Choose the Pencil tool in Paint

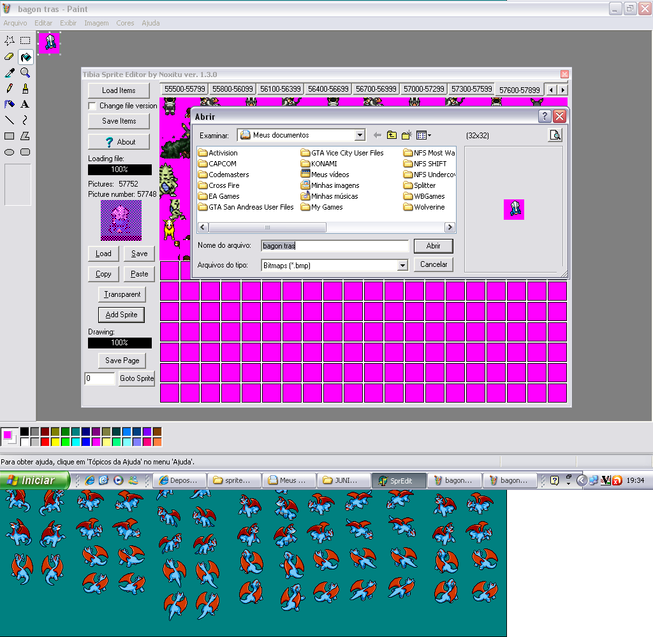[x=10, y=89]
